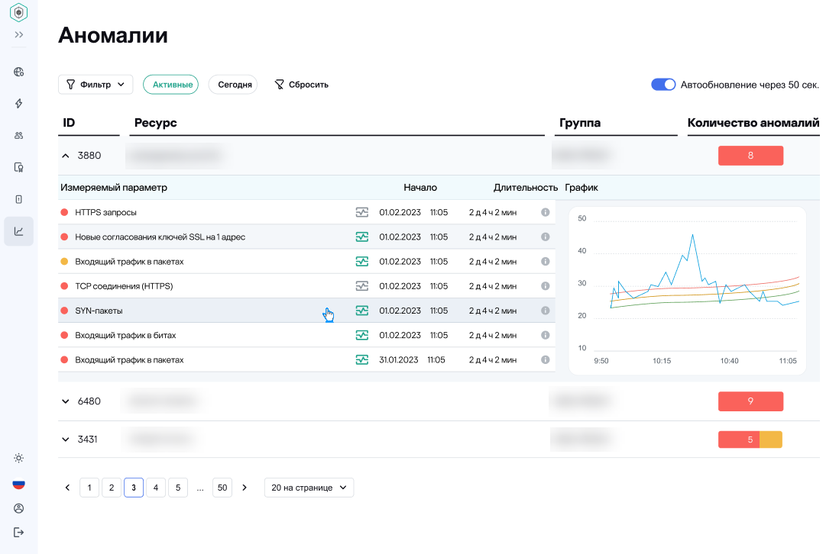Open info icon for SYN-пакеты row

point(546,311)
